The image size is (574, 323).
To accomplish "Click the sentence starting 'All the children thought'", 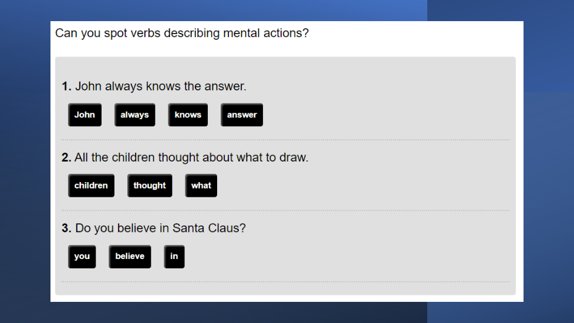I will pyautogui.click(x=191, y=157).
